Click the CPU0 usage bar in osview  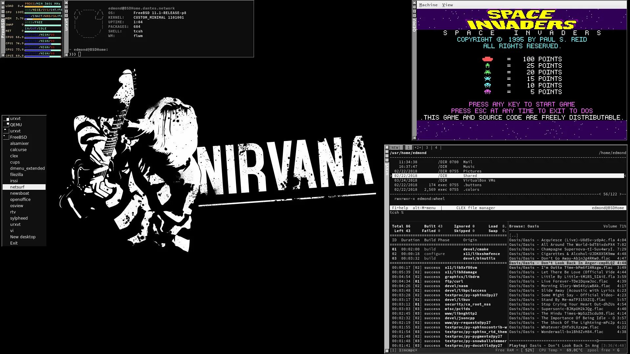43,38
